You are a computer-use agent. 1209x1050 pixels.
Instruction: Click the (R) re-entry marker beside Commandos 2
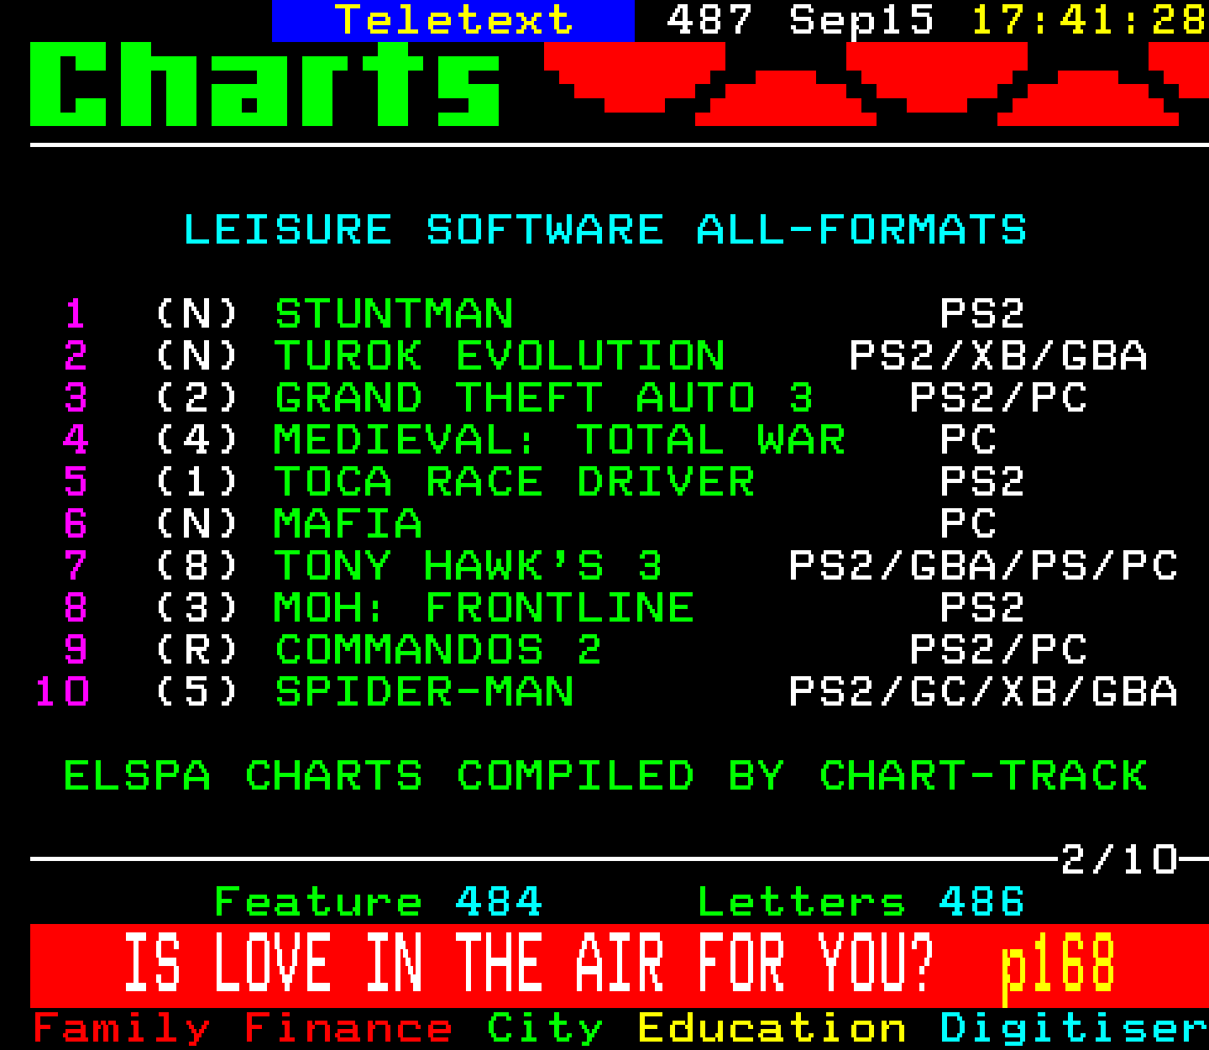coord(197,650)
